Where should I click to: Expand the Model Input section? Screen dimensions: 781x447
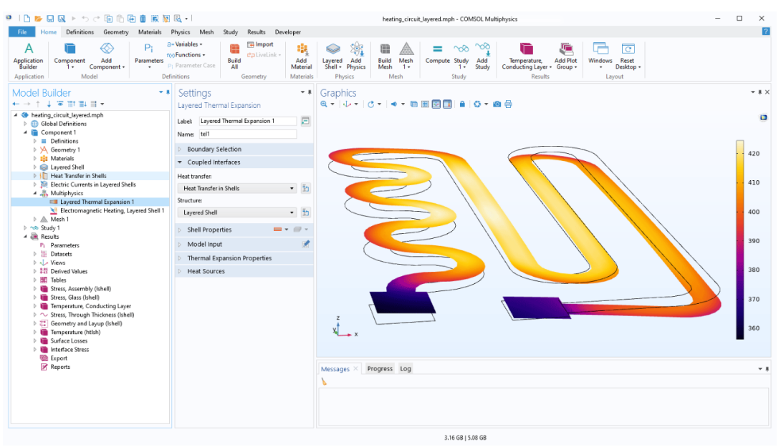[x=180, y=244]
